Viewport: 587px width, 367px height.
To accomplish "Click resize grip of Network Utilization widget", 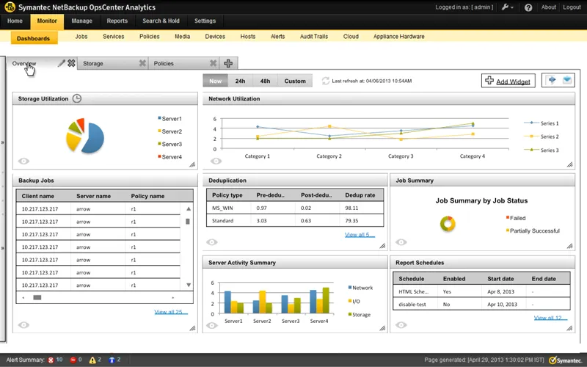I will (570, 164).
